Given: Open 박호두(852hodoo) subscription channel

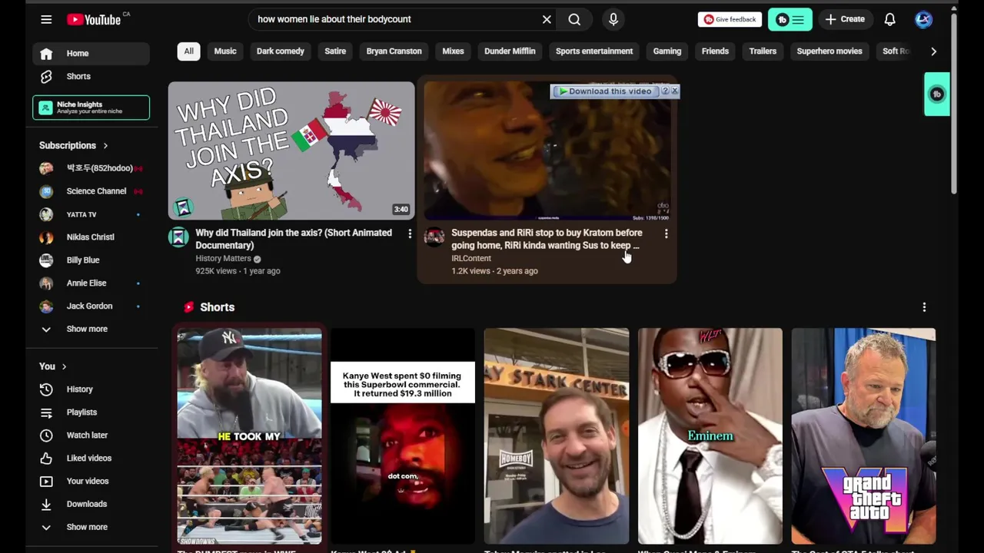Looking at the screenshot, I should click(x=91, y=168).
